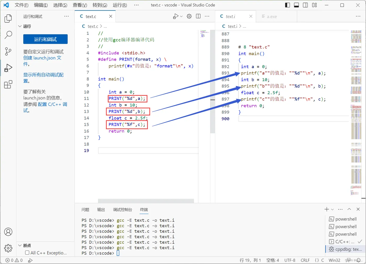Click the blue 运行和调试 button
366x264 pixels.
coord(45,39)
